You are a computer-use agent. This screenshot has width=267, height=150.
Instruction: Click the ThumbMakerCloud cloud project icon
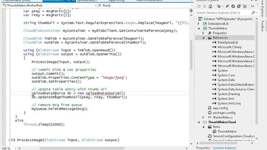[x=205, y=122]
